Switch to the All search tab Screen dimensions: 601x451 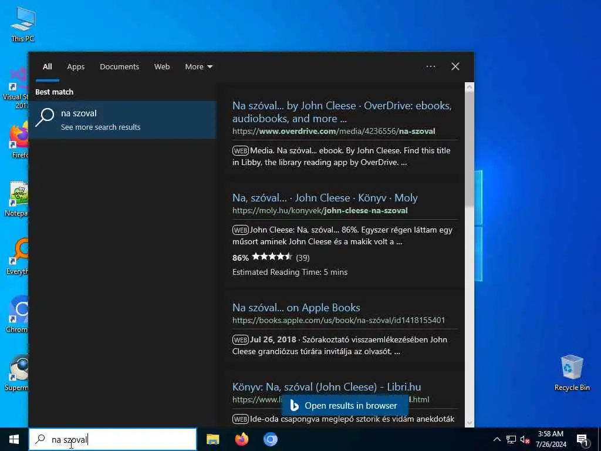[47, 67]
